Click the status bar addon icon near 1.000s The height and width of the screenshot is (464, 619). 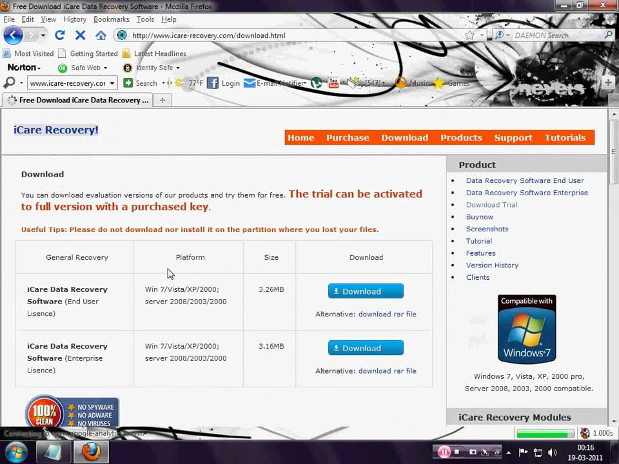tap(585, 433)
